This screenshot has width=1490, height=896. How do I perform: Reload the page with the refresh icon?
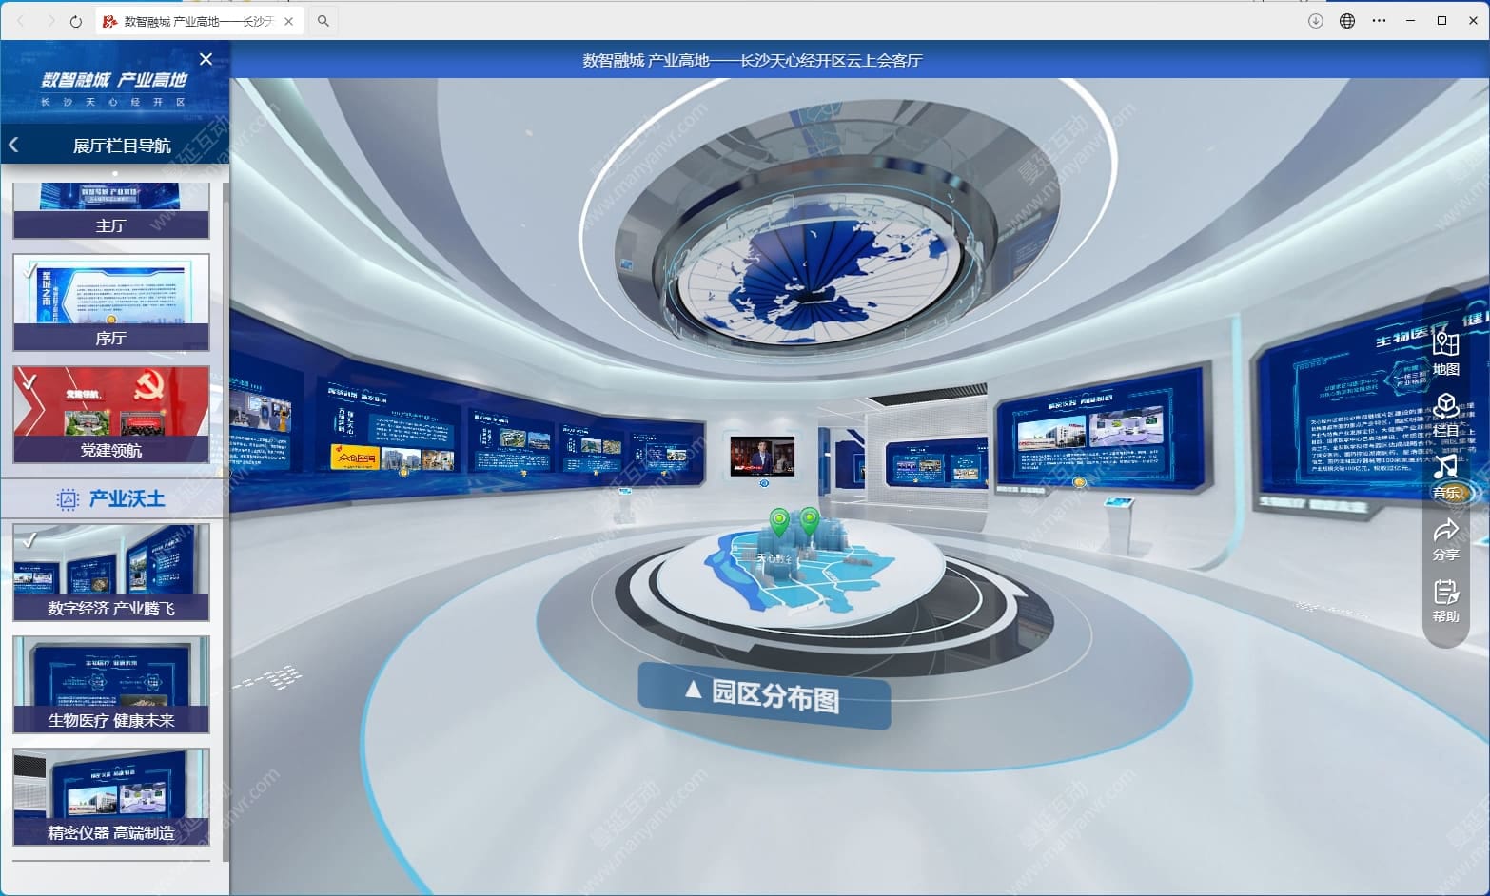coord(76,21)
